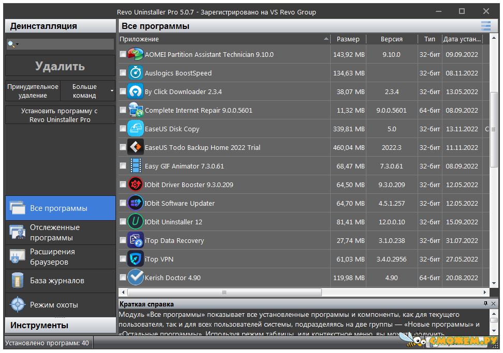Tick checkbox for Auslogics BoostSpeed

(x=123, y=73)
